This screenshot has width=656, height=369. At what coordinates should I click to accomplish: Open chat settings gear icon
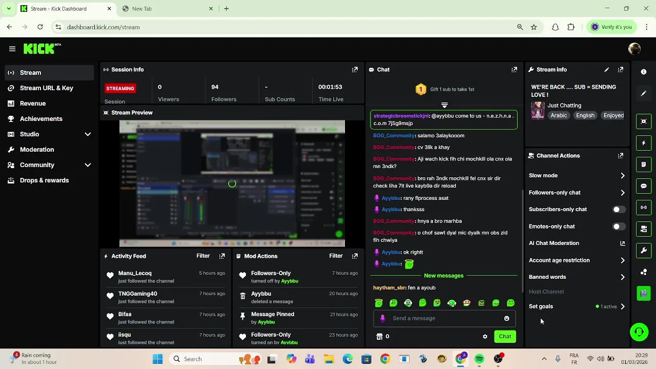(x=485, y=337)
